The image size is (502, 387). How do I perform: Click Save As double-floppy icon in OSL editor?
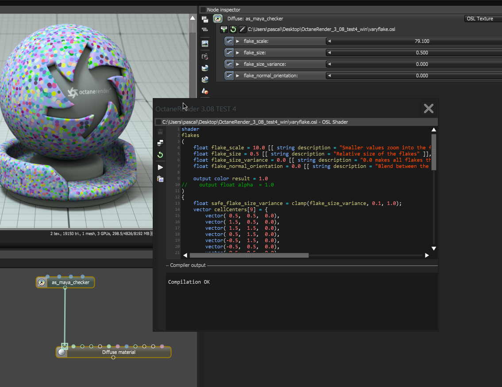click(160, 143)
